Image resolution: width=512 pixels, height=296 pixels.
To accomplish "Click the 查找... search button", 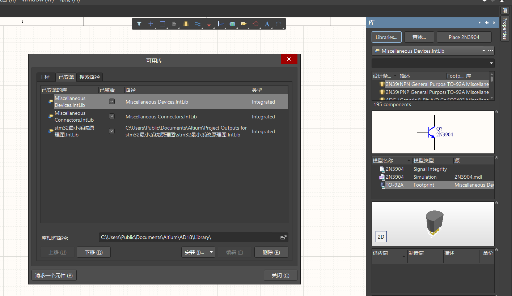I will tap(419, 37).
